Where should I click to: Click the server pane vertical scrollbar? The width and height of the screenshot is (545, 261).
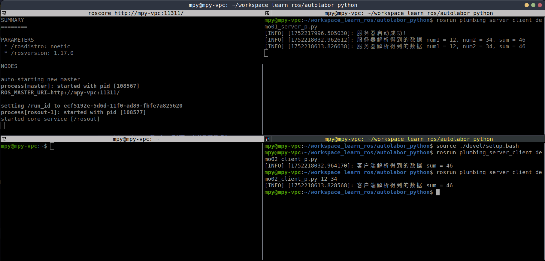point(544,75)
